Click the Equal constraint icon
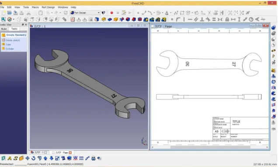The image size is (278, 167). point(214,19)
